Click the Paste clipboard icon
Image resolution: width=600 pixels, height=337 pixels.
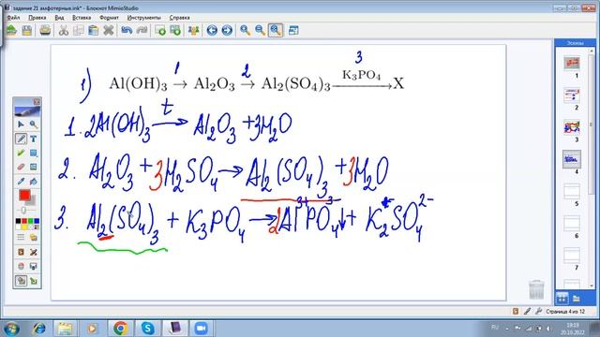[93, 30]
